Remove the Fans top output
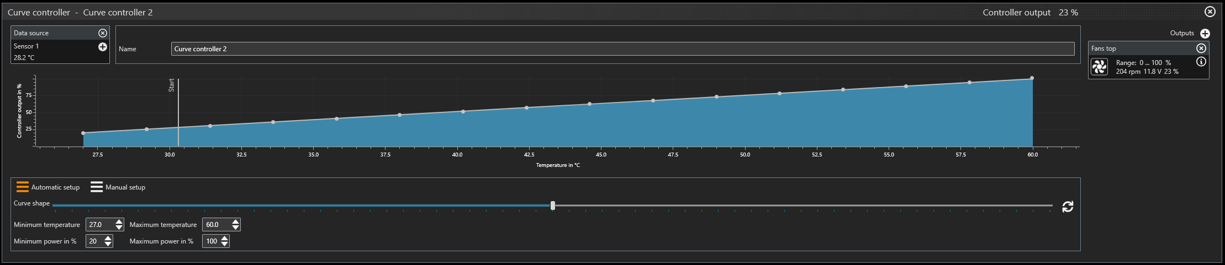The width and height of the screenshot is (1225, 265). (1201, 48)
